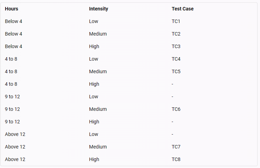Select the TC8 test case cell
Image resolution: width=260 pixels, height=168 pixels.
point(176,159)
